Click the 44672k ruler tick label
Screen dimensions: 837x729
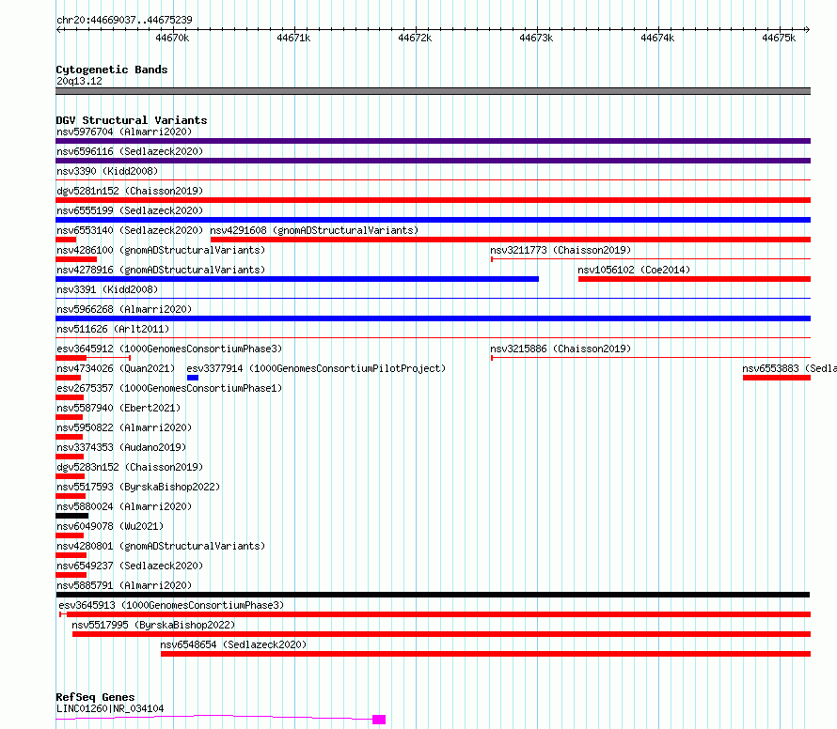(415, 38)
